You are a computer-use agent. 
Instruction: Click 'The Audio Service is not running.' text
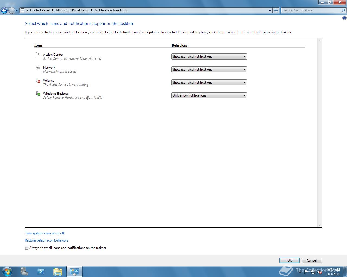coord(66,85)
